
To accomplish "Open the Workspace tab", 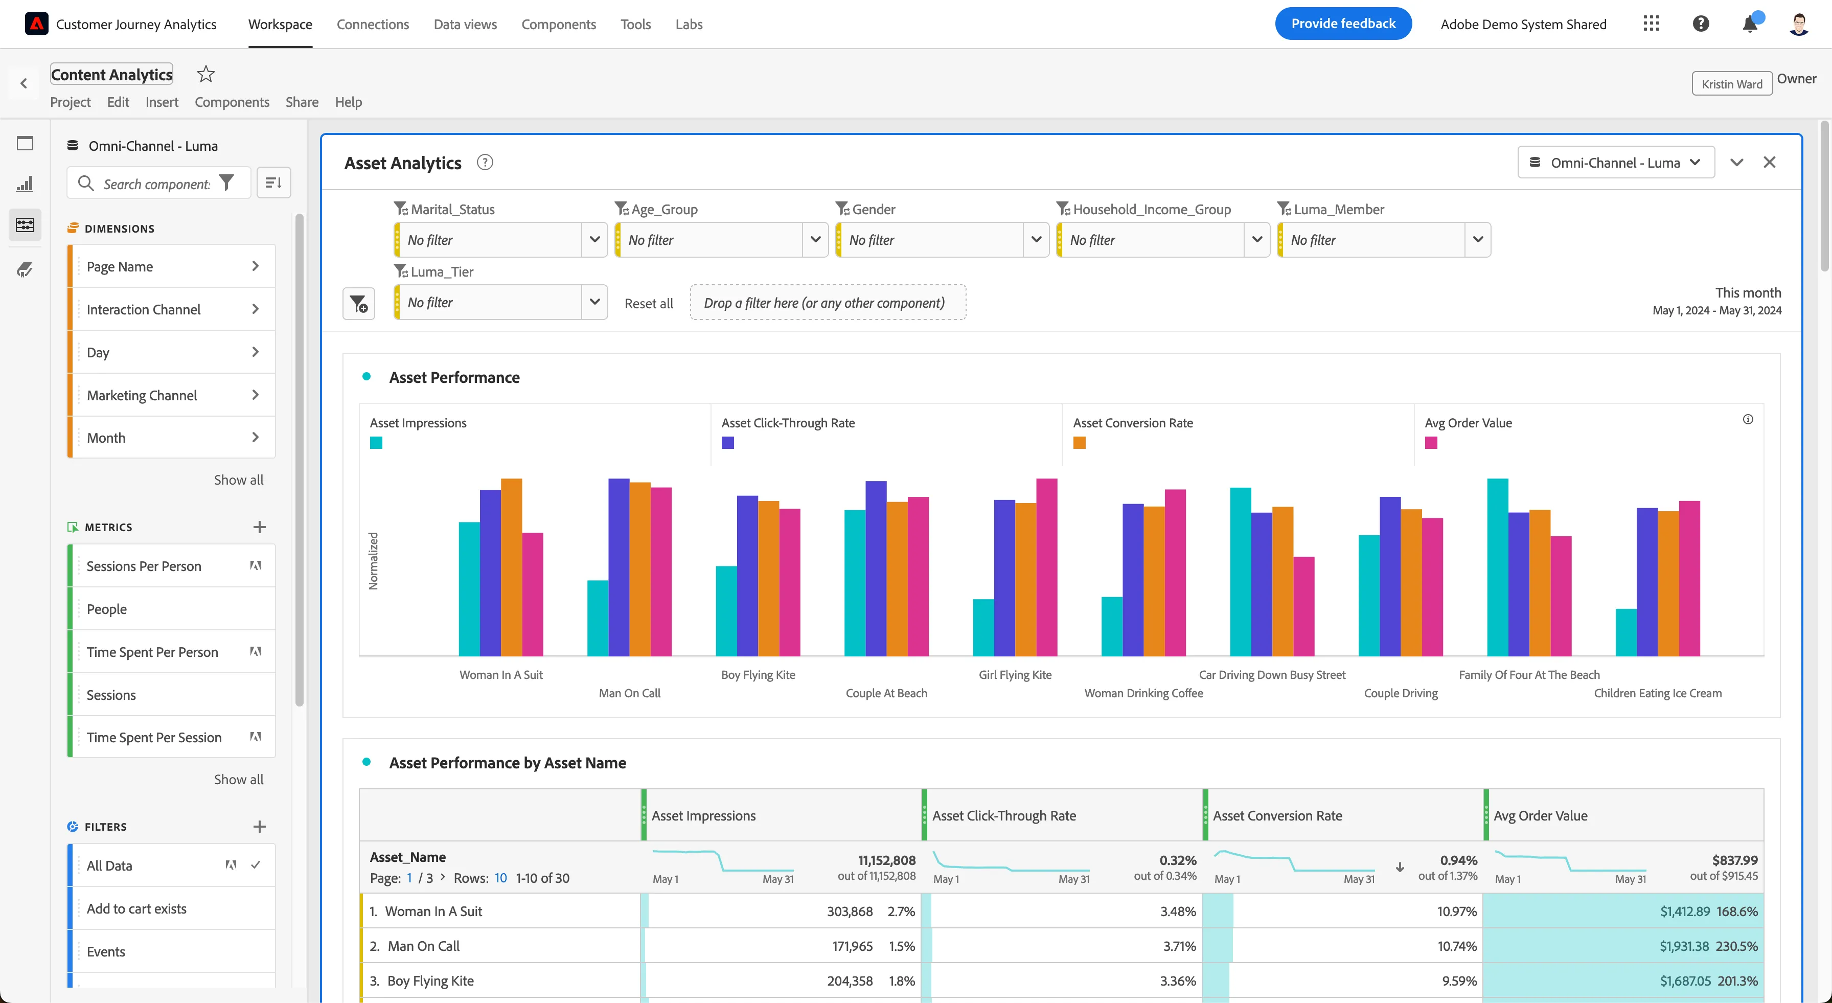I will 280,24.
